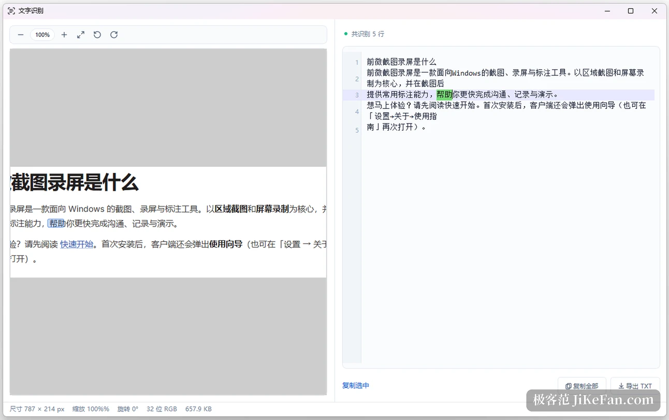The height and width of the screenshot is (420, 669).
Task: Click line number 4 in the gutter
Action: point(357,111)
